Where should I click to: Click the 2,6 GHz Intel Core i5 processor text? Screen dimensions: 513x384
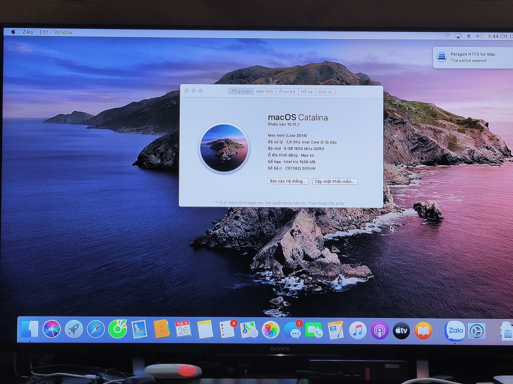(x=311, y=142)
